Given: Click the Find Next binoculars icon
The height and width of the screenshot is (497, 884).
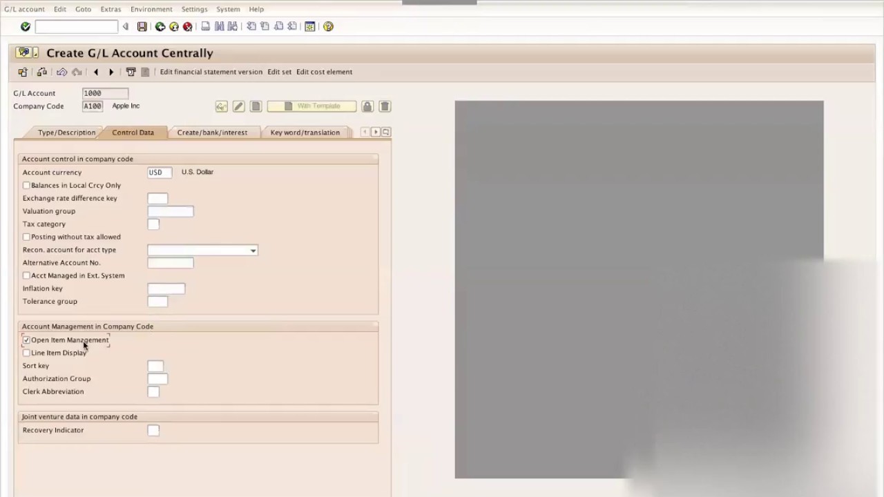Looking at the screenshot, I should pos(233,26).
